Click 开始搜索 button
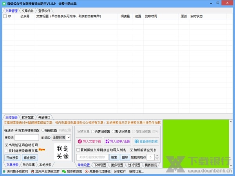 tap(12, 158)
